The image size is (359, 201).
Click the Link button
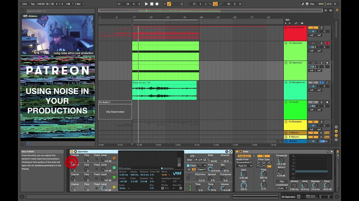coord(25,4)
